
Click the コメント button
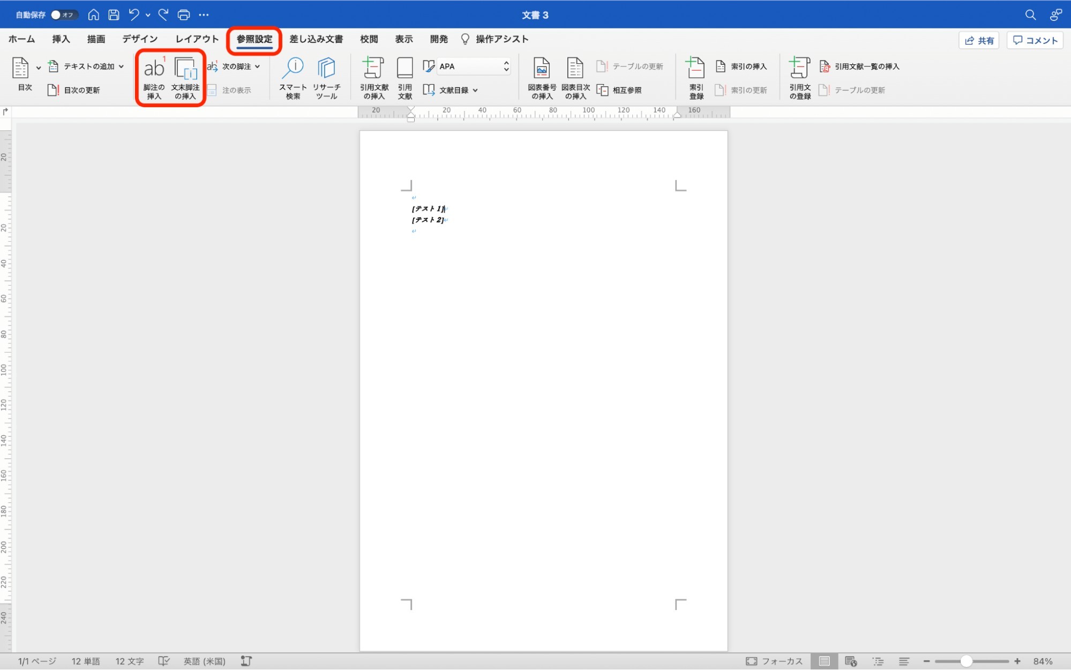click(1035, 40)
